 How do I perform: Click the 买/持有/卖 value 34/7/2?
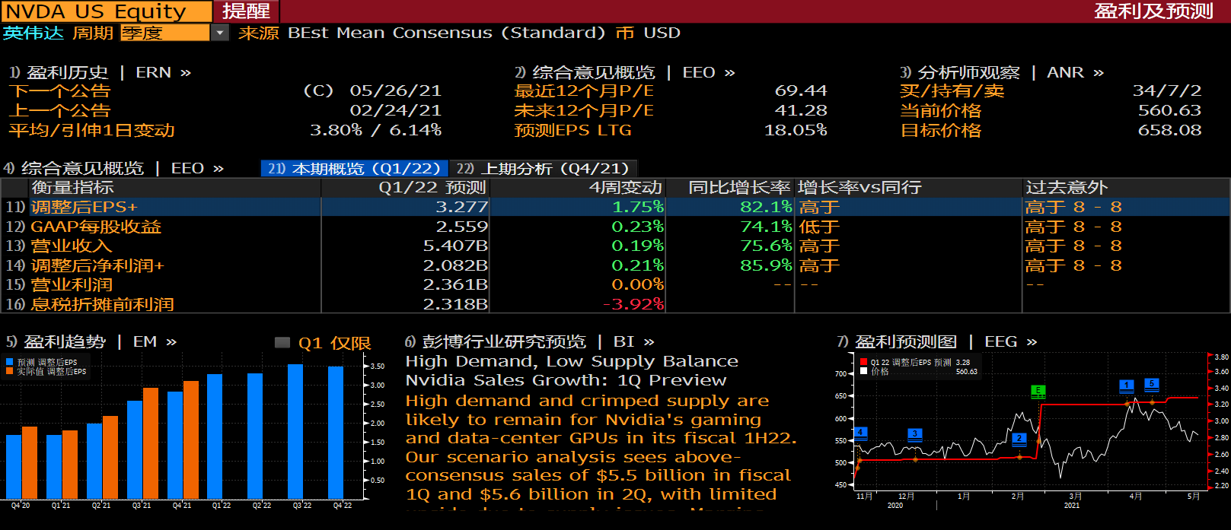pyautogui.click(x=1167, y=90)
